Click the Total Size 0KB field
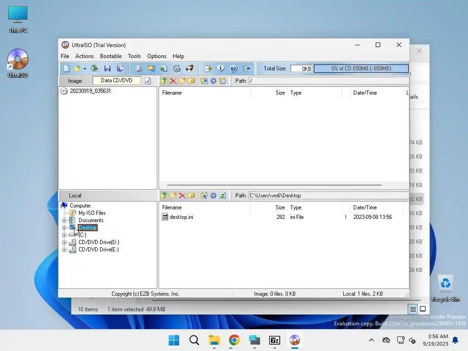468x351 pixels. pyautogui.click(x=301, y=69)
